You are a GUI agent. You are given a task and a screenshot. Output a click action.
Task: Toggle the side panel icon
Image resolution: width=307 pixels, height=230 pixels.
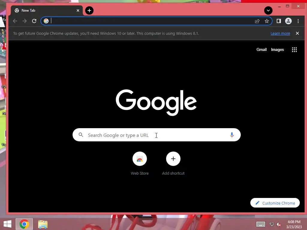[x=279, y=21]
